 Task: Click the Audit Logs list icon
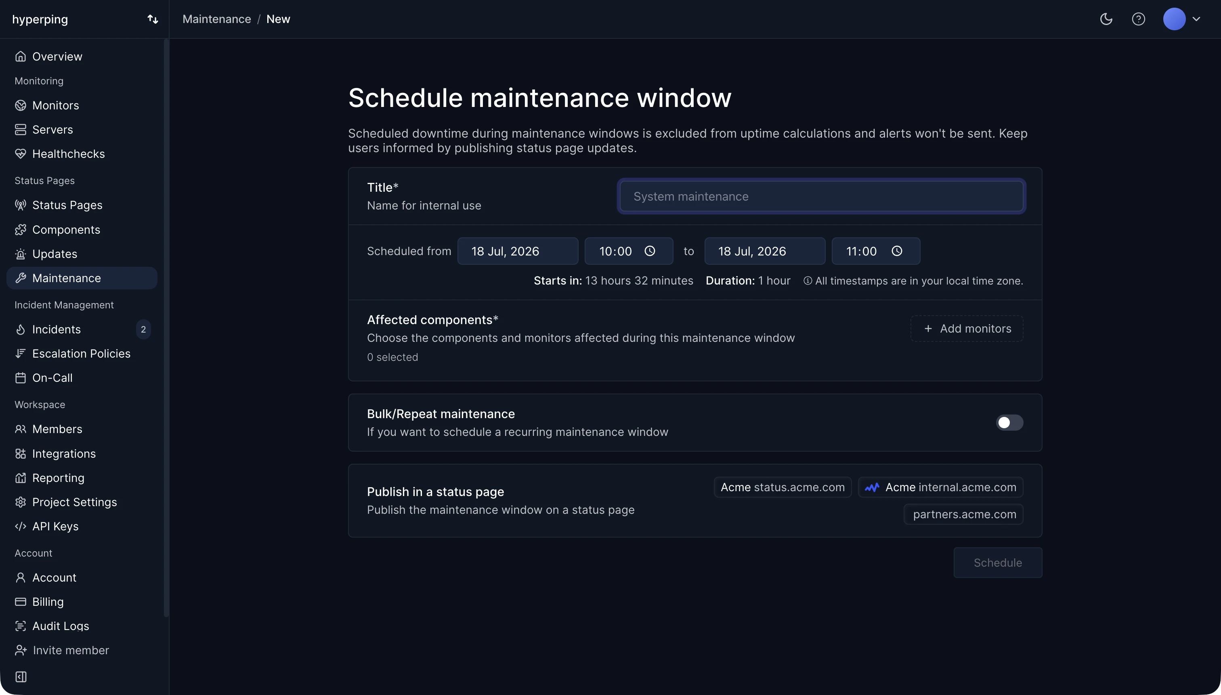click(x=21, y=626)
